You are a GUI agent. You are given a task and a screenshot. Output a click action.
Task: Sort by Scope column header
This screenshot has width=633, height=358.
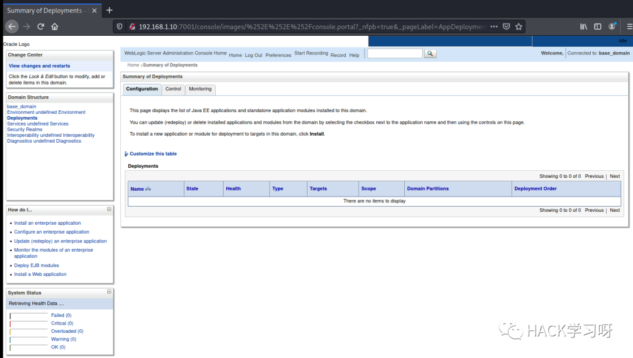(x=369, y=189)
